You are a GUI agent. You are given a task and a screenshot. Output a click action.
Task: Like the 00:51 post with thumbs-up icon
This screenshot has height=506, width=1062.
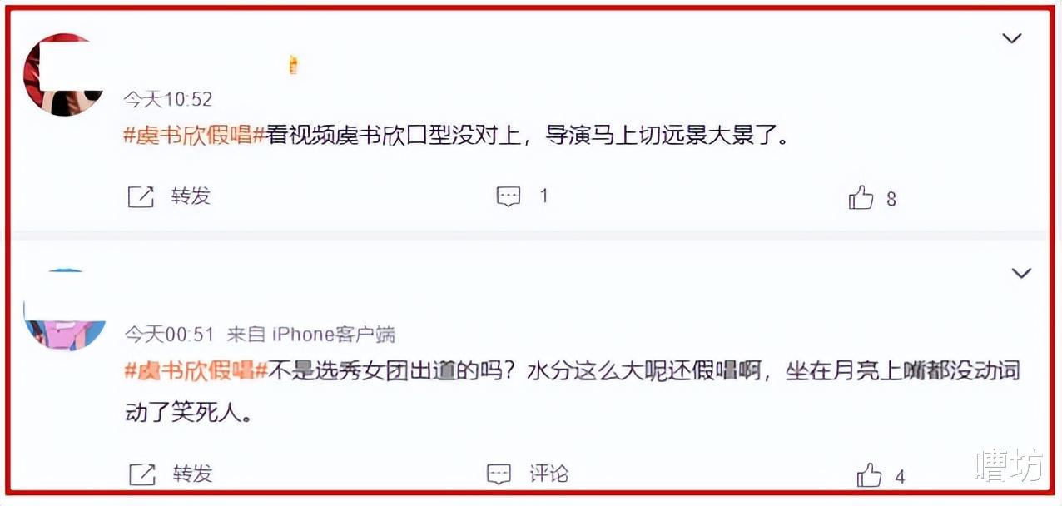click(869, 476)
